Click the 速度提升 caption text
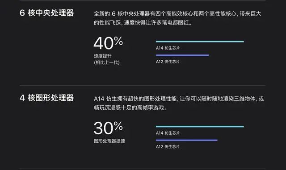Screen dimensions: 286x170 [x=103, y=56]
